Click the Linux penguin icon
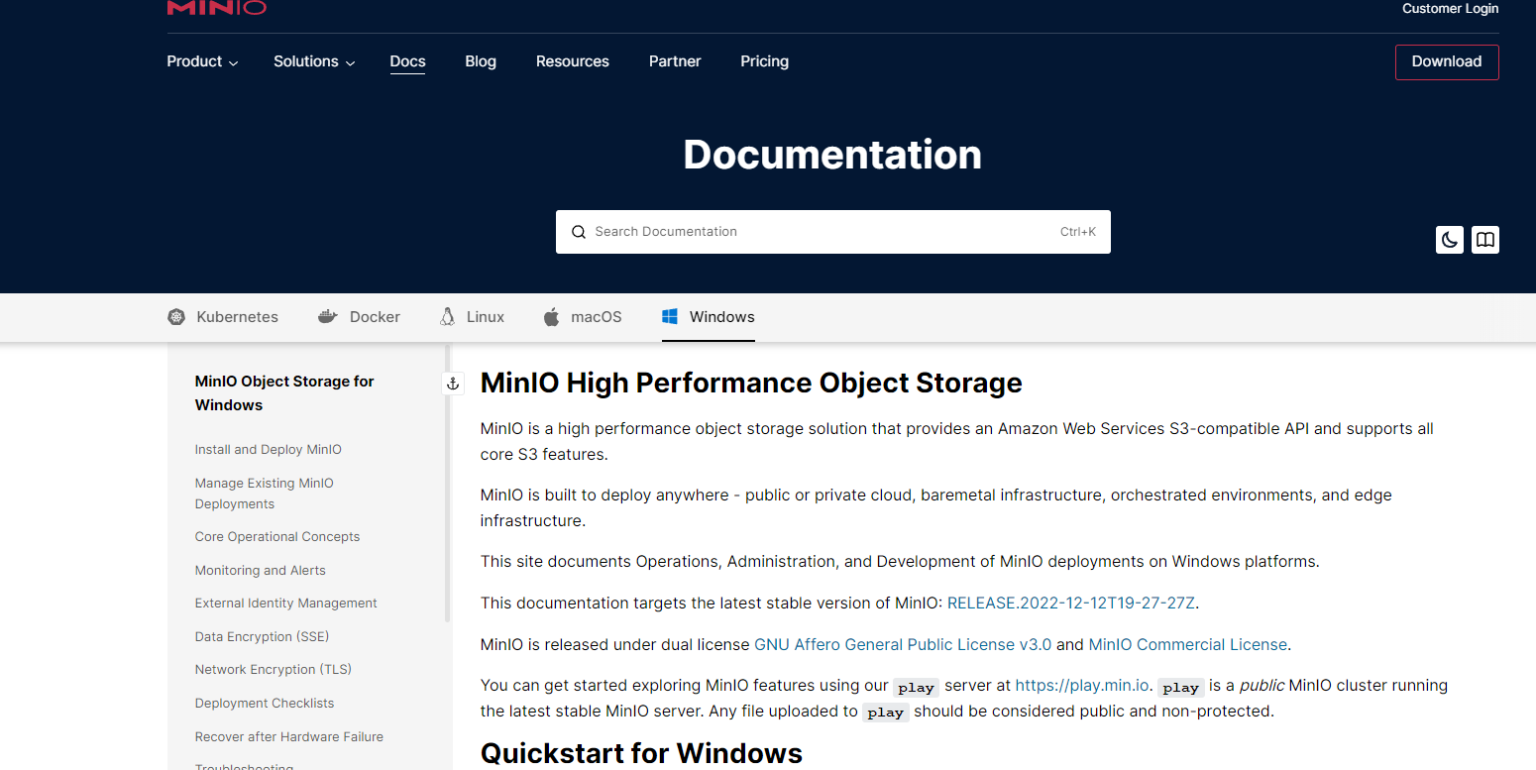The image size is (1536, 770). (447, 317)
